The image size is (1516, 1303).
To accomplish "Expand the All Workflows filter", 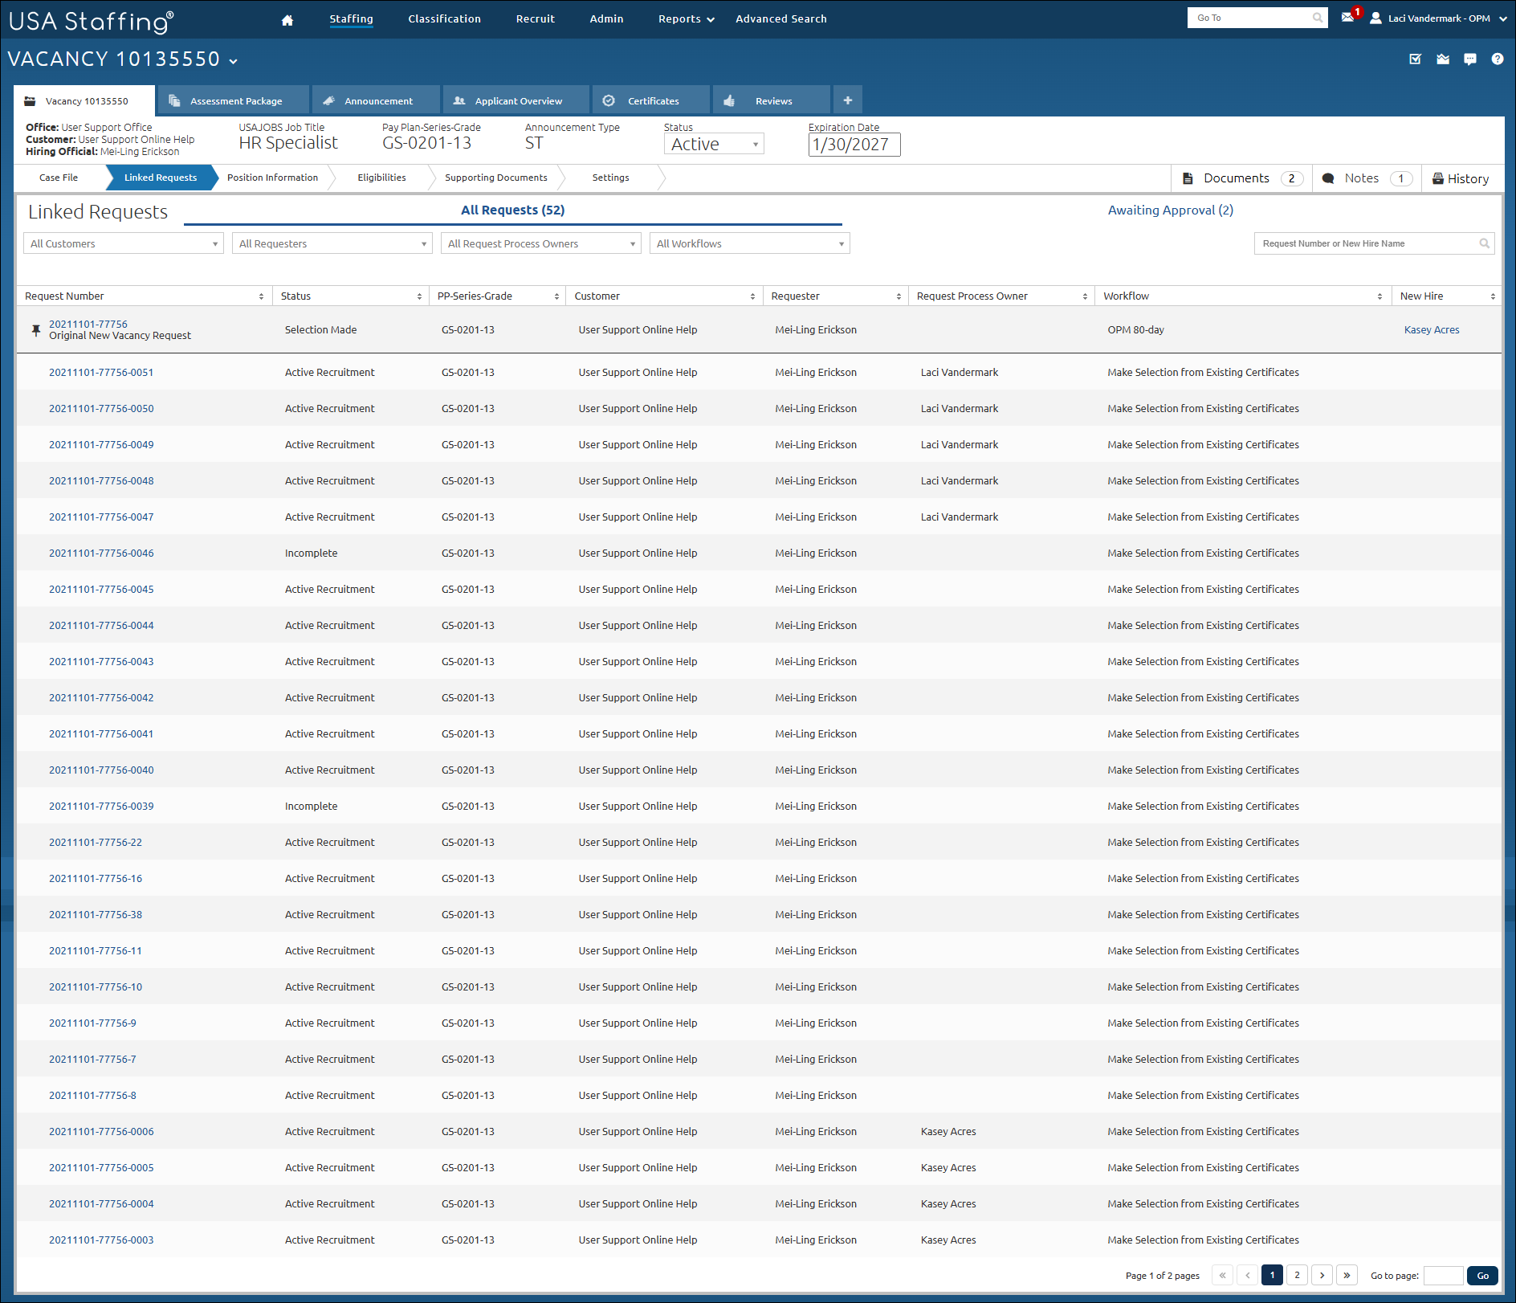I will point(750,243).
